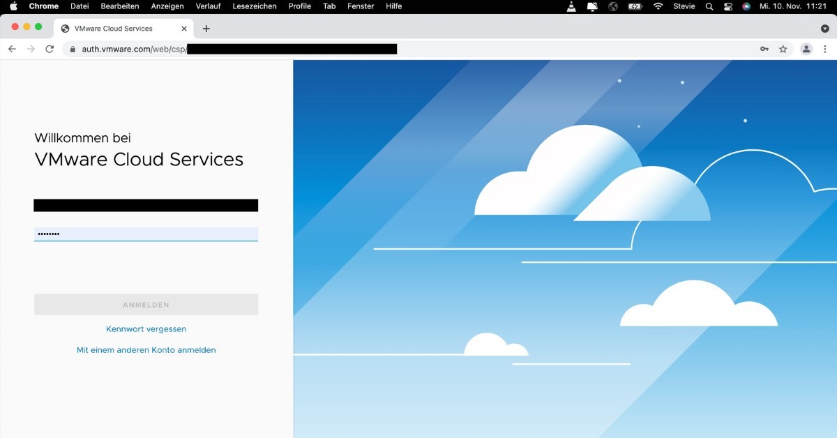Screen dimensions: 837x438
Task: Go back with the browser back arrow
Action: tap(12, 49)
